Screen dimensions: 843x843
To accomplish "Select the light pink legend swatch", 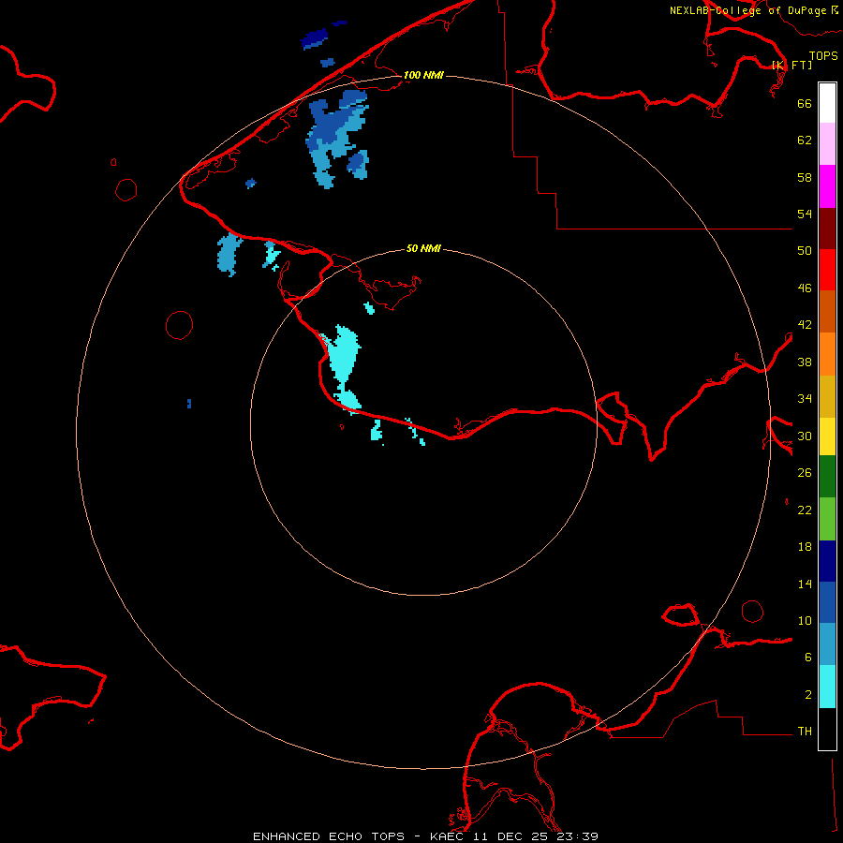I will pos(827,143).
